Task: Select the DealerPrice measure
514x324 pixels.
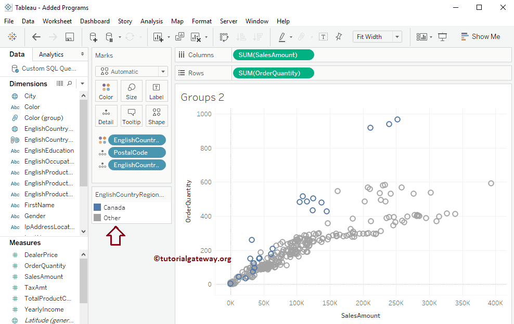Action: tap(41, 254)
